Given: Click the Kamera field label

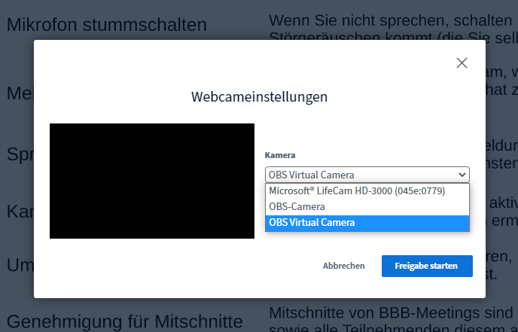Looking at the screenshot, I should [279, 155].
